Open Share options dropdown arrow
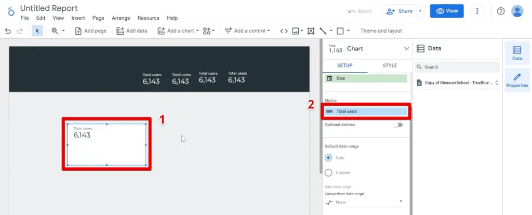Screen dimensions: 532x215 point(420,11)
